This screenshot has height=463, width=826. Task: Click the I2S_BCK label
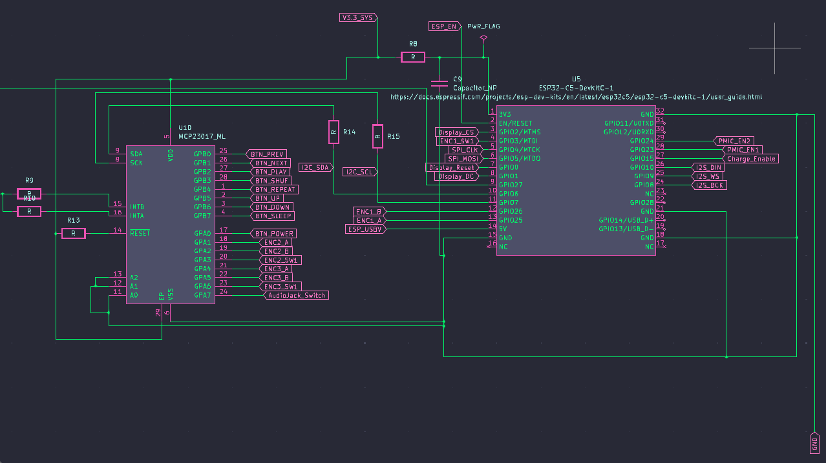[709, 185]
